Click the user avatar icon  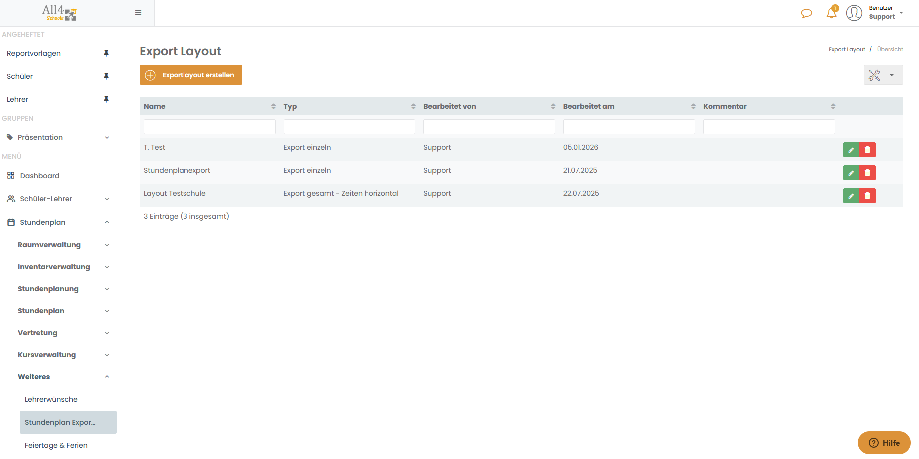pyautogui.click(x=854, y=13)
